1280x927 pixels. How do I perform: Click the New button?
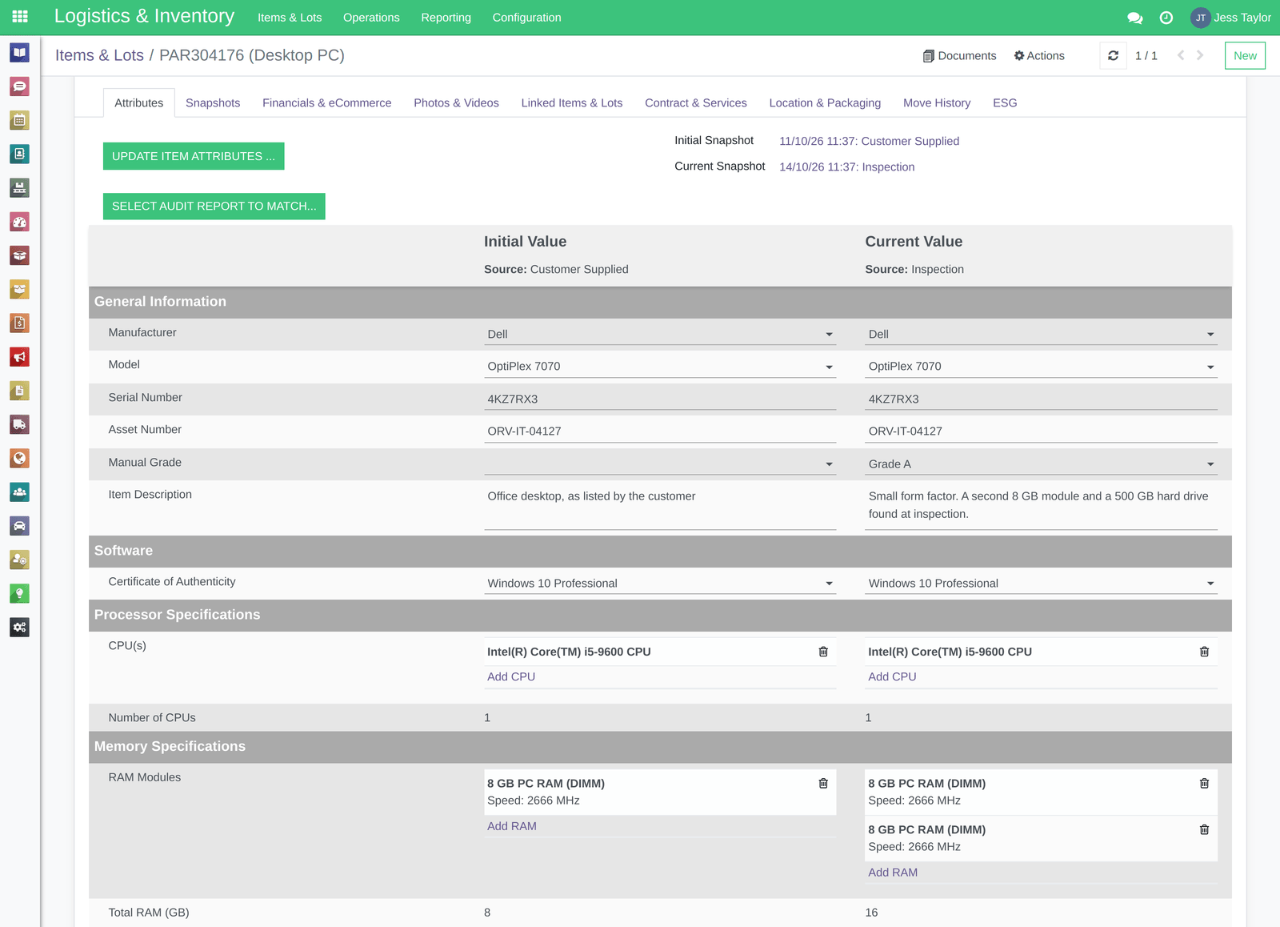pos(1245,55)
